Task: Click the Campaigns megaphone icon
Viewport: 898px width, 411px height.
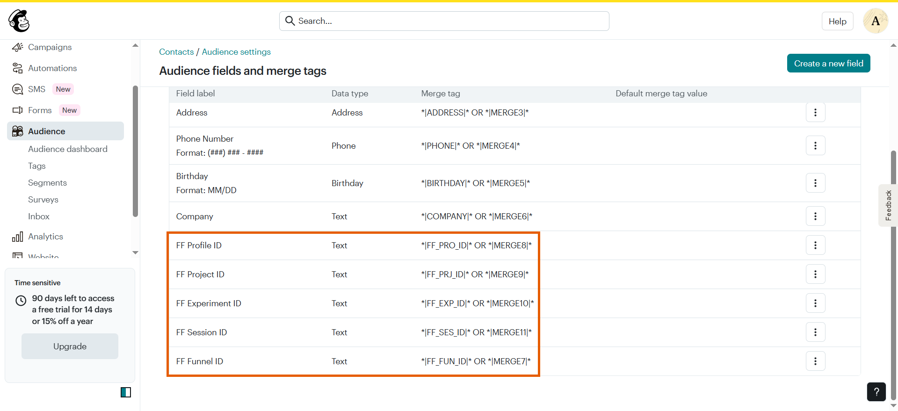Action: (x=18, y=47)
